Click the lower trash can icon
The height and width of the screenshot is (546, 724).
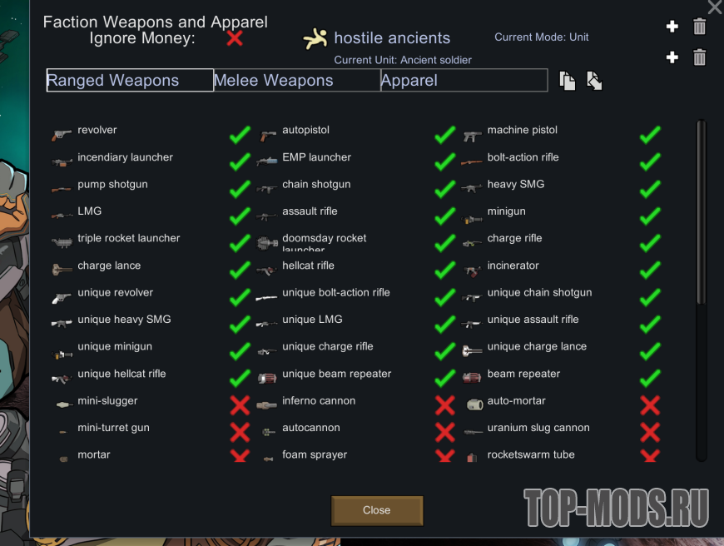point(700,57)
